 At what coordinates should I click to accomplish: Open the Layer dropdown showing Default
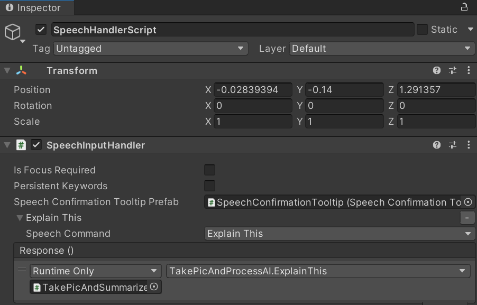tap(382, 48)
